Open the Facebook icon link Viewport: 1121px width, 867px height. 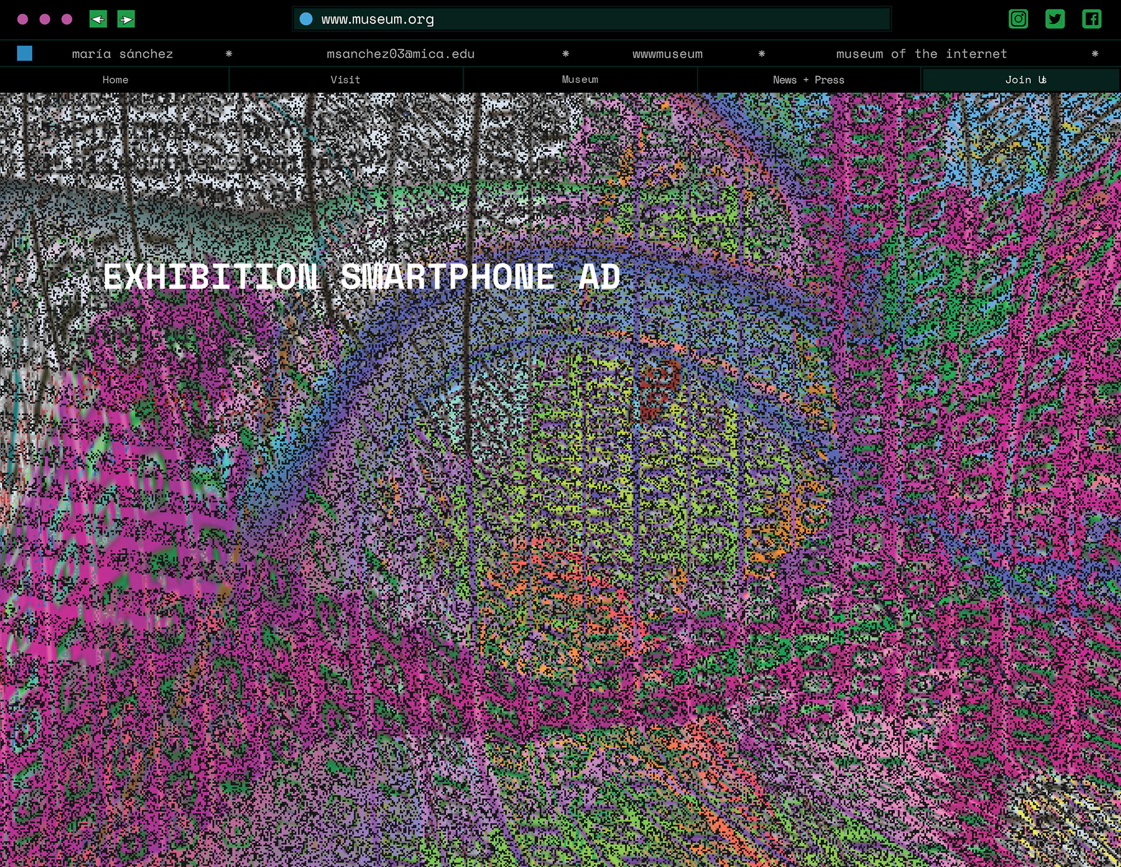1092,19
